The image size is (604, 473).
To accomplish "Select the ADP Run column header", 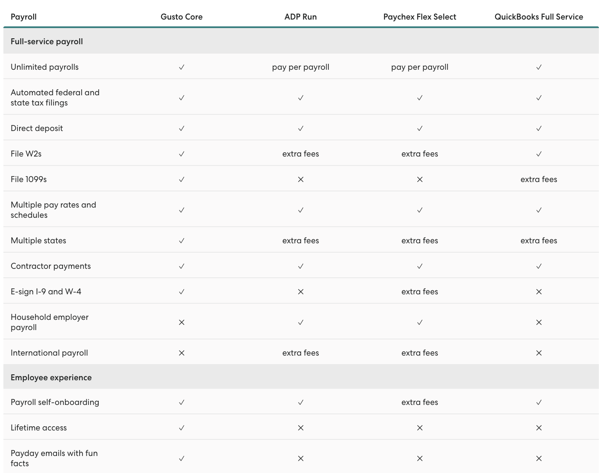I will [x=301, y=17].
